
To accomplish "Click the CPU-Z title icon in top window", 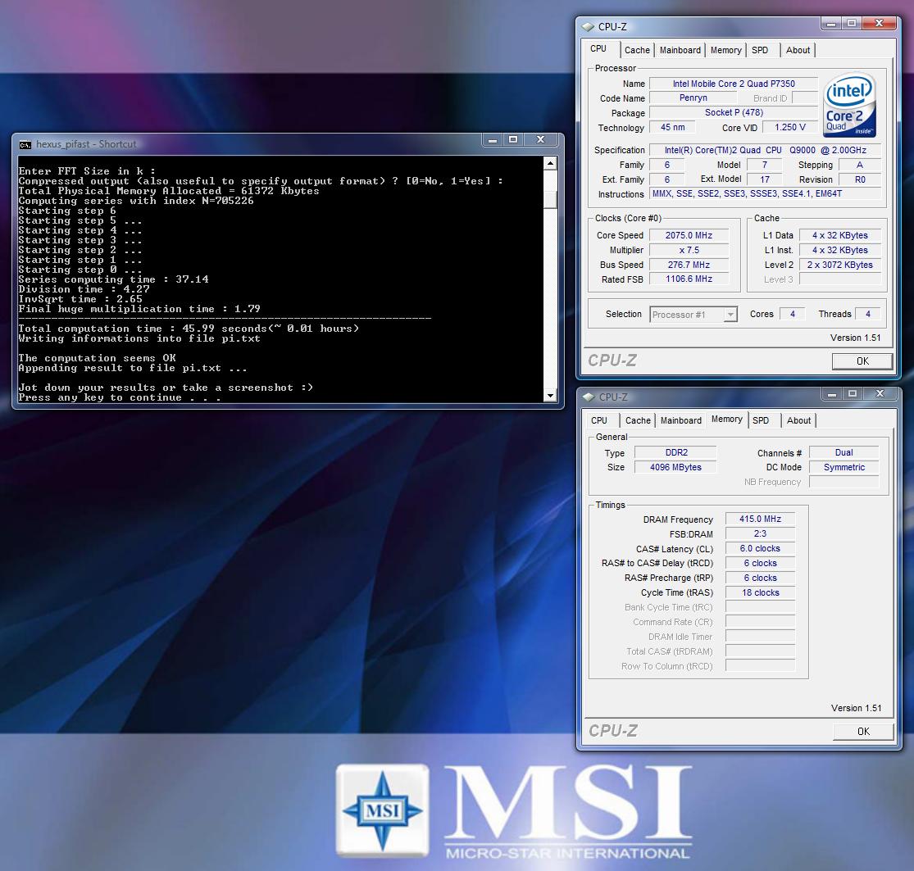I will point(588,27).
